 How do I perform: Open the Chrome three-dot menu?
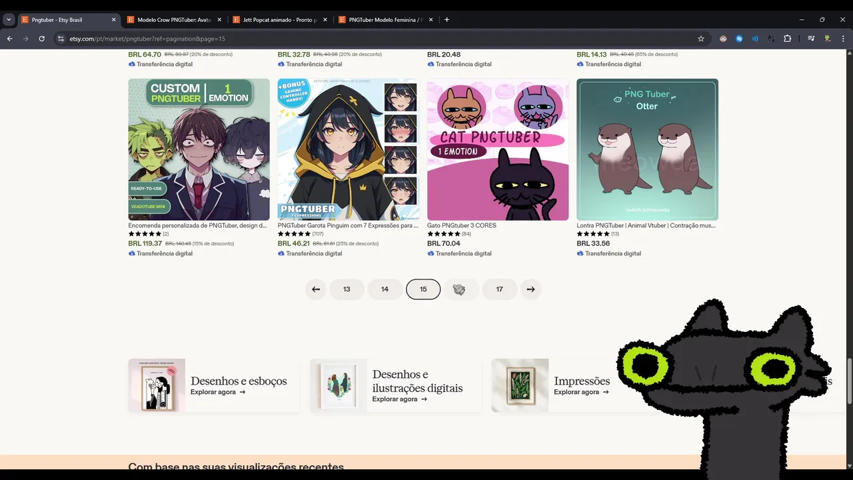click(x=843, y=39)
